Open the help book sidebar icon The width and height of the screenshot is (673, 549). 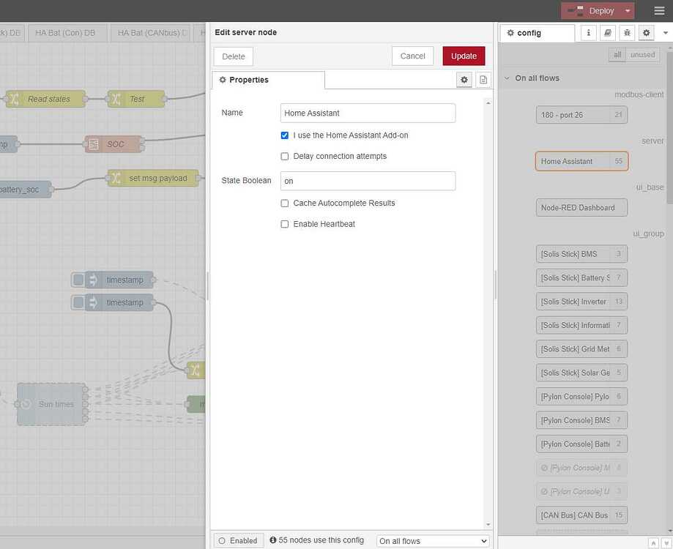pyautogui.click(x=607, y=33)
